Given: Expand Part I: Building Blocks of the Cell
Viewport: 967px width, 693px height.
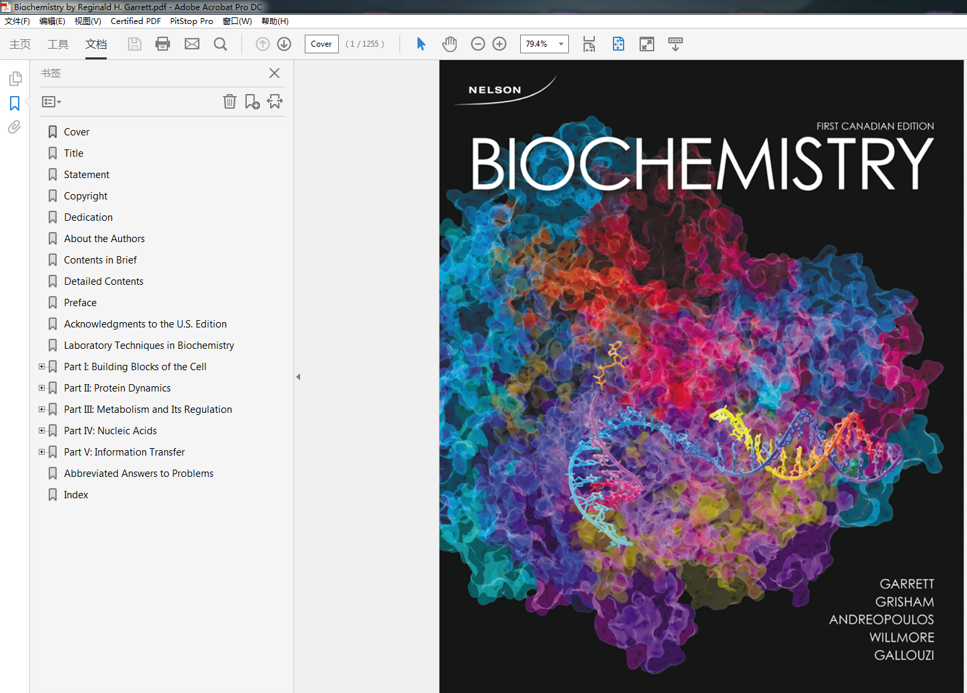Looking at the screenshot, I should (41, 366).
